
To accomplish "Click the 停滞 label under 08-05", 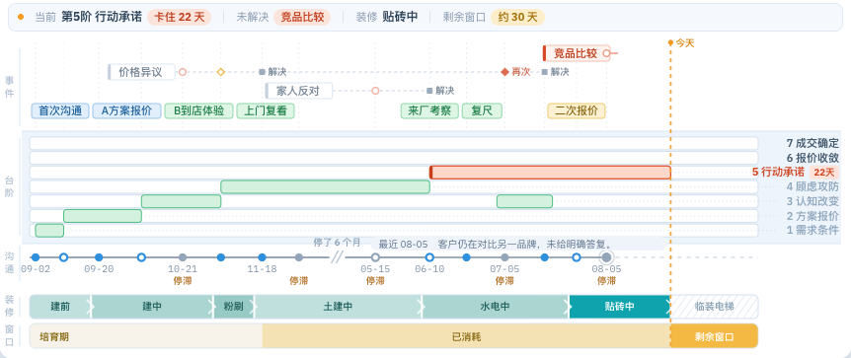I will (607, 281).
